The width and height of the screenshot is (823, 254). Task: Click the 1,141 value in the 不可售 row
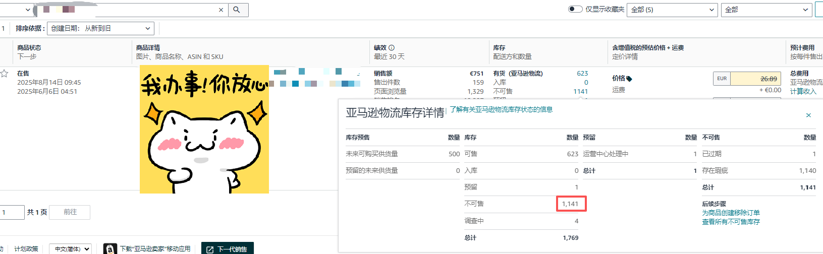tap(570, 204)
